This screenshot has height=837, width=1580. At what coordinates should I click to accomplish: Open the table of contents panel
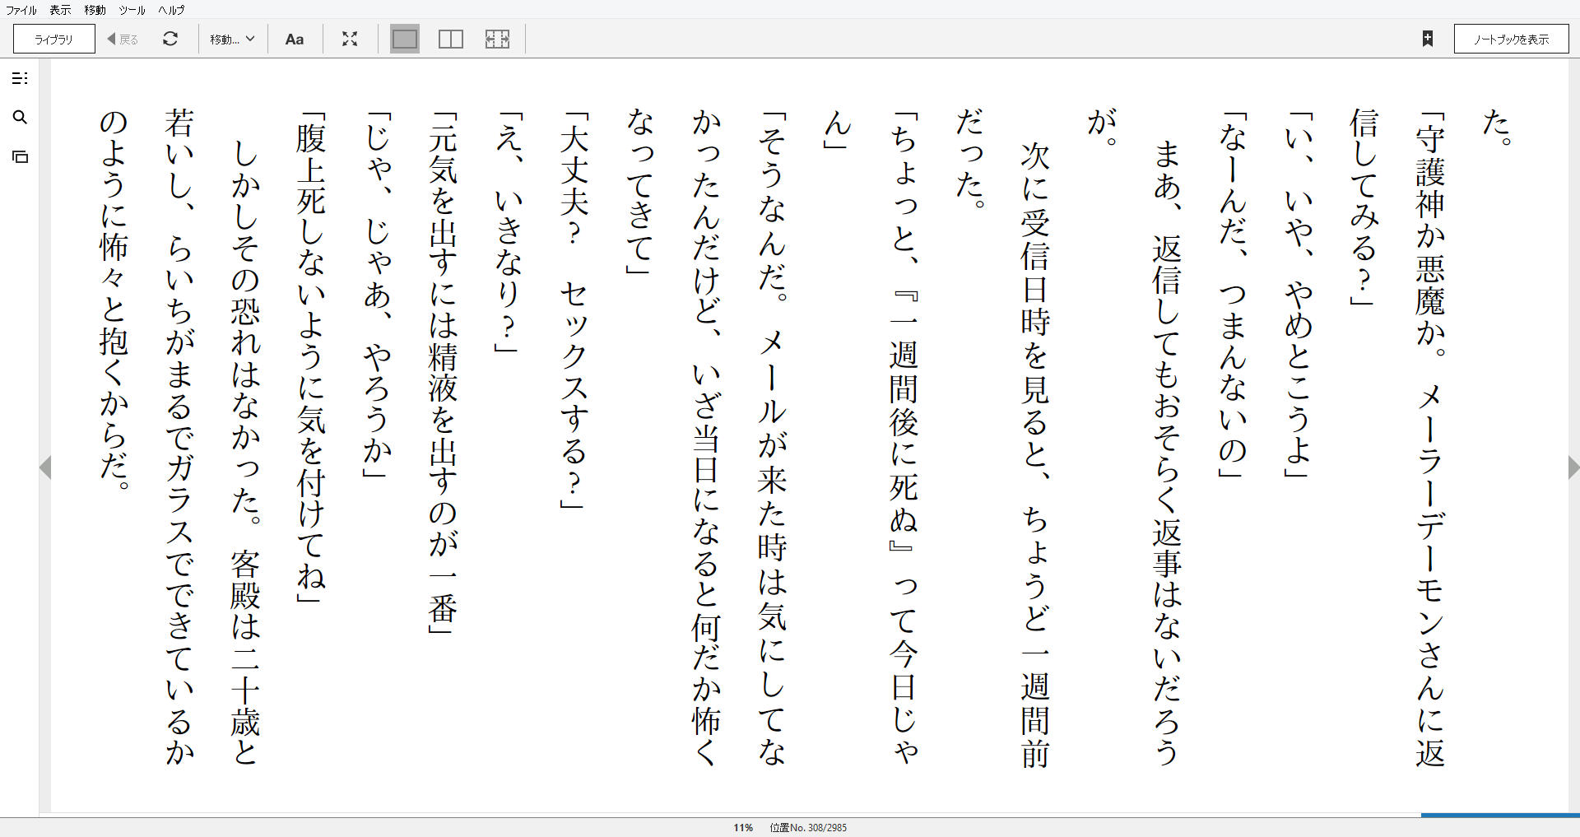[x=20, y=78]
